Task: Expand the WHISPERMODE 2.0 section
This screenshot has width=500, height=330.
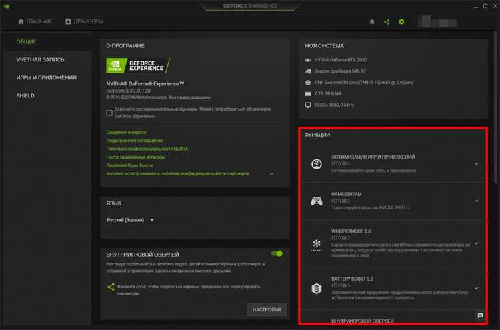Action: point(476,243)
